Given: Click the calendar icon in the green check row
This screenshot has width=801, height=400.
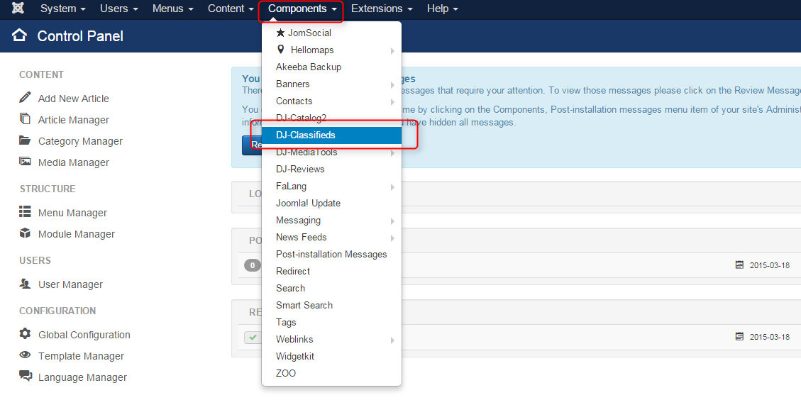Looking at the screenshot, I should coord(739,336).
